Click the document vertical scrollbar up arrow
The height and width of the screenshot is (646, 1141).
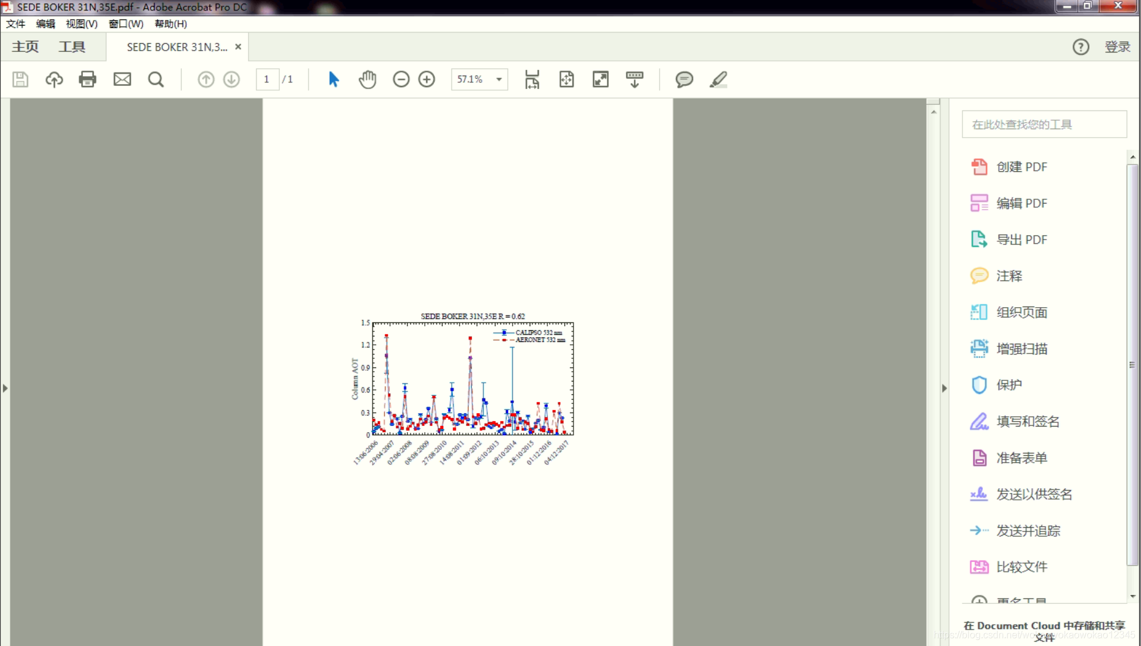[933, 112]
